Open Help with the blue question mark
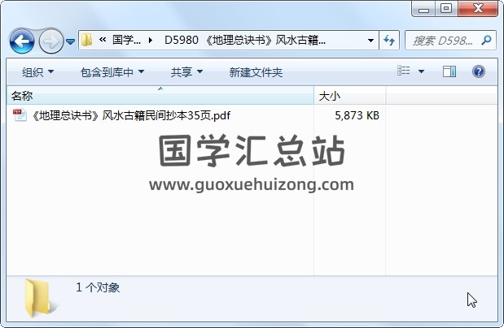 click(x=479, y=71)
